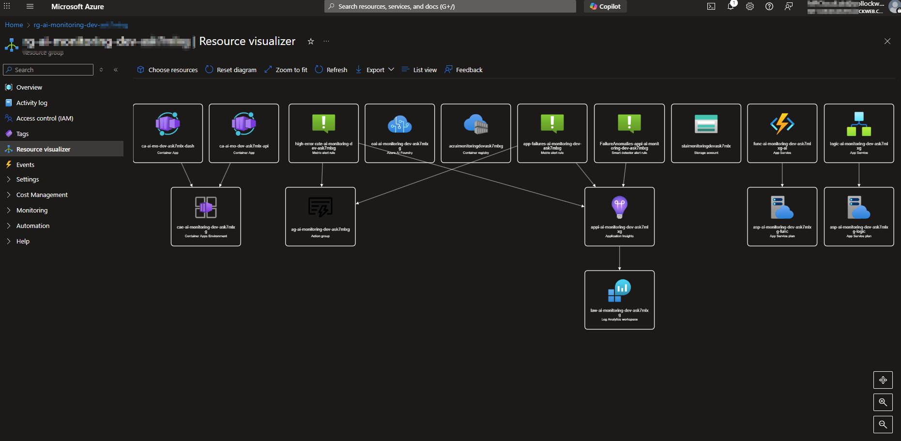Open the account profile avatar
The image size is (901, 441).
pos(895,7)
